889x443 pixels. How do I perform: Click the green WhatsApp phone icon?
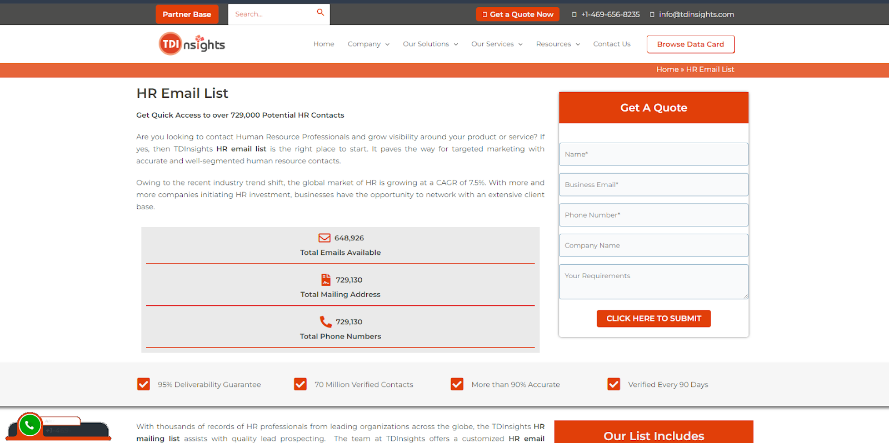tap(29, 425)
